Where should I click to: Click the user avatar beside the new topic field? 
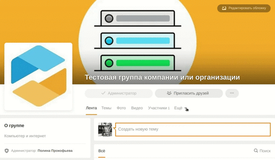(105, 129)
